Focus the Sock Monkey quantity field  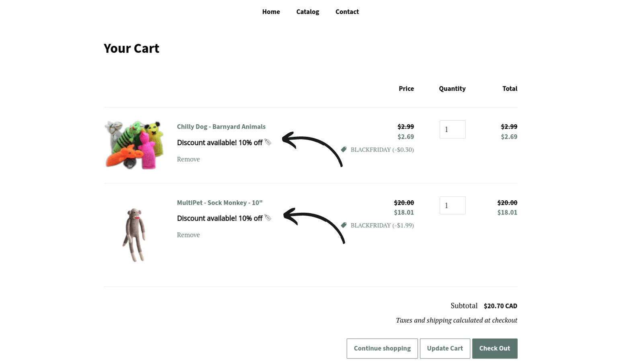[x=453, y=205]
